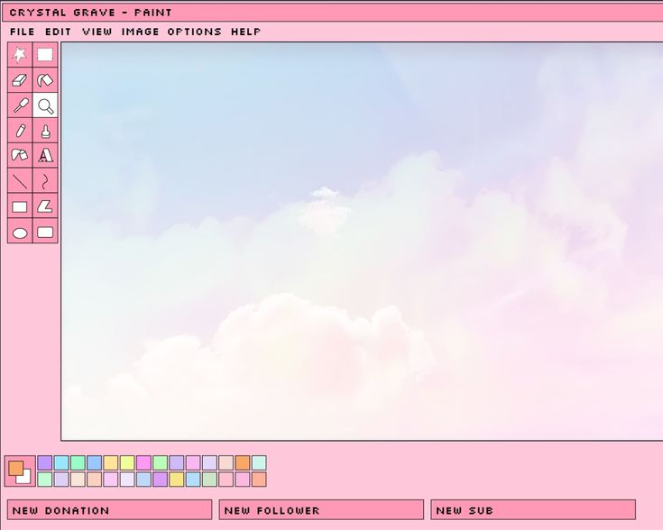Select the Magnifier tool
Image resolution: width=663 pixels, height=530 pixels.
pos(45,105)
